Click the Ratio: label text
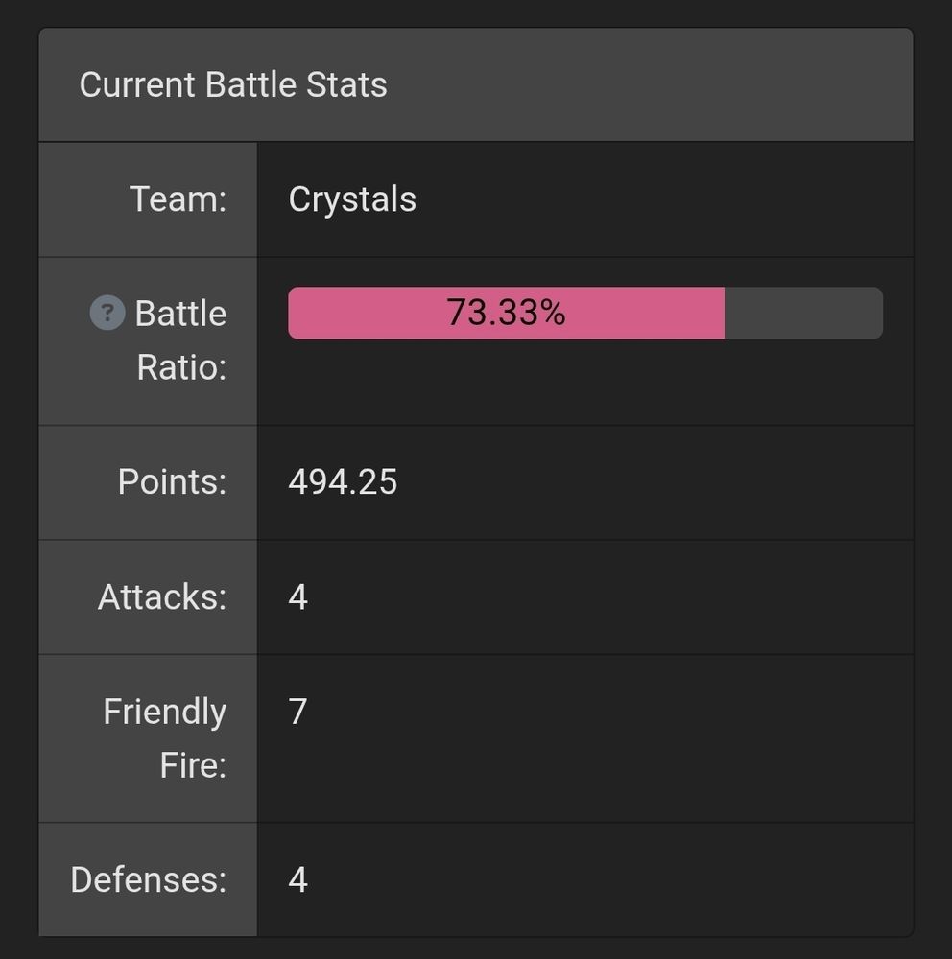This screenshot has height=959, width=952. [x=181, y=366]
